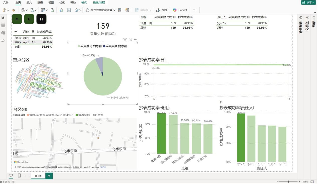The image size is (318, 184).
Task: Open the Report view in left sidebar
Action: pos(3,18)
